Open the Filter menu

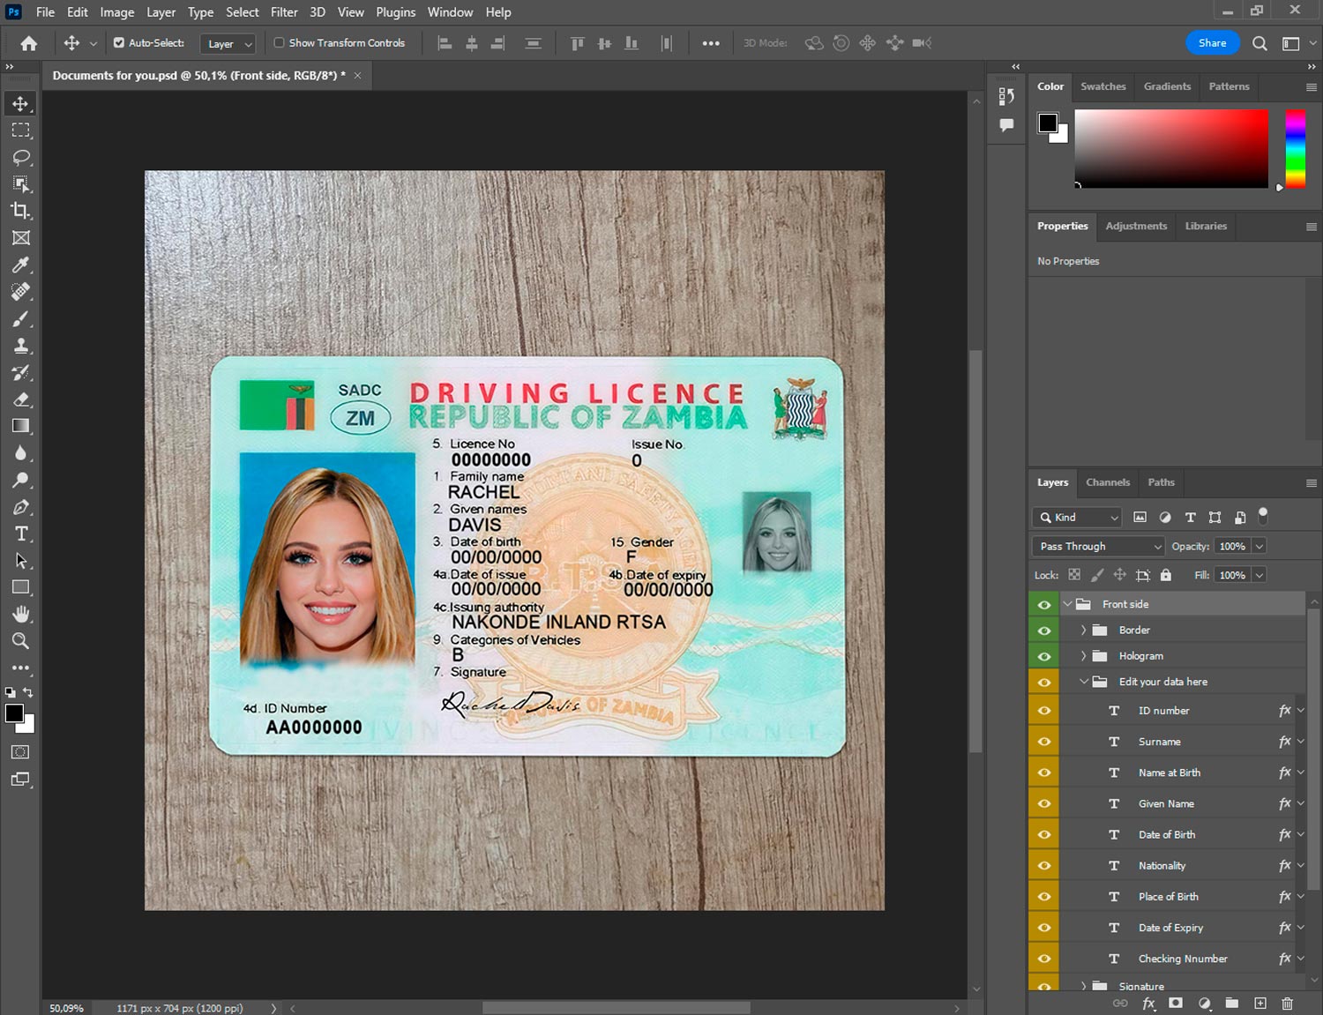coord(283,12)
